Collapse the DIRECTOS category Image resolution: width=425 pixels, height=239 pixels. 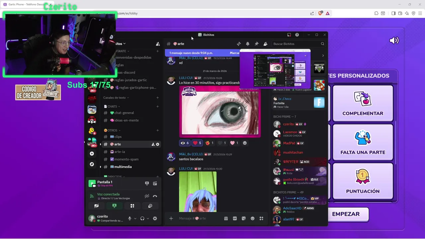(114, 177)
